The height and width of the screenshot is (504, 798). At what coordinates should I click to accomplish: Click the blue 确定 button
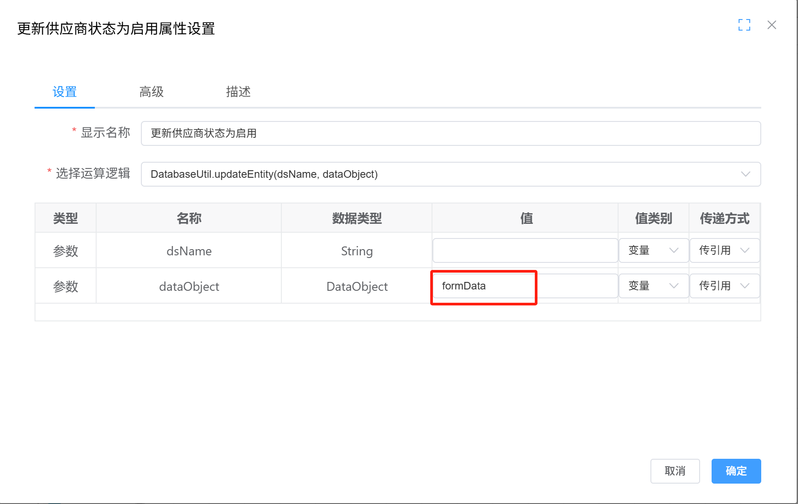click(x=736, y=471)
